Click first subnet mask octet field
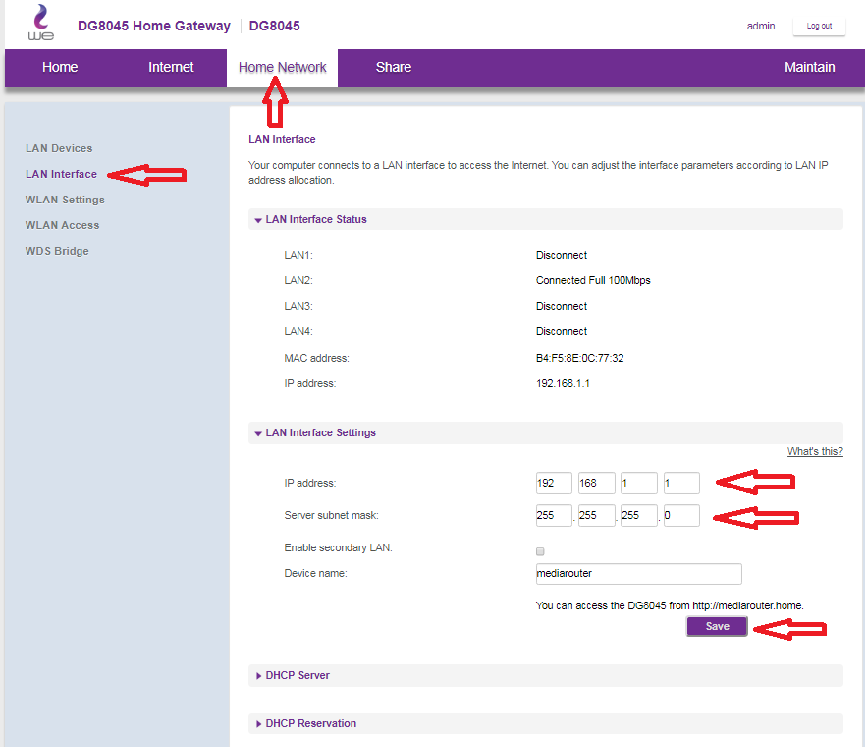The height and width of the screenshot is (747, 866). pyautogui.click(x=554, y=515)
